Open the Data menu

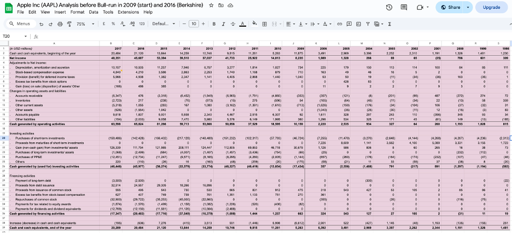click(94, 12)
